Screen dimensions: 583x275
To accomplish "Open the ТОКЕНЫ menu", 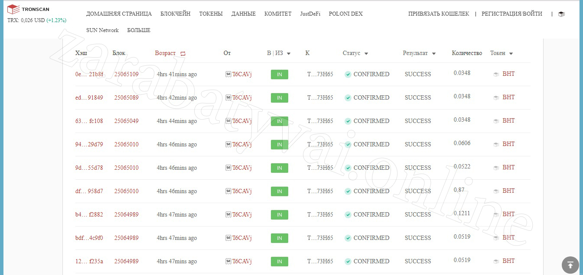I will pos(211,14).
